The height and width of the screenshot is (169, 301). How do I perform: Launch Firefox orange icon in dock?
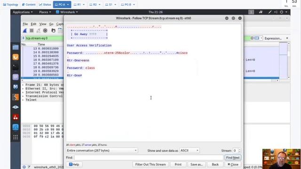click(16, 57)
